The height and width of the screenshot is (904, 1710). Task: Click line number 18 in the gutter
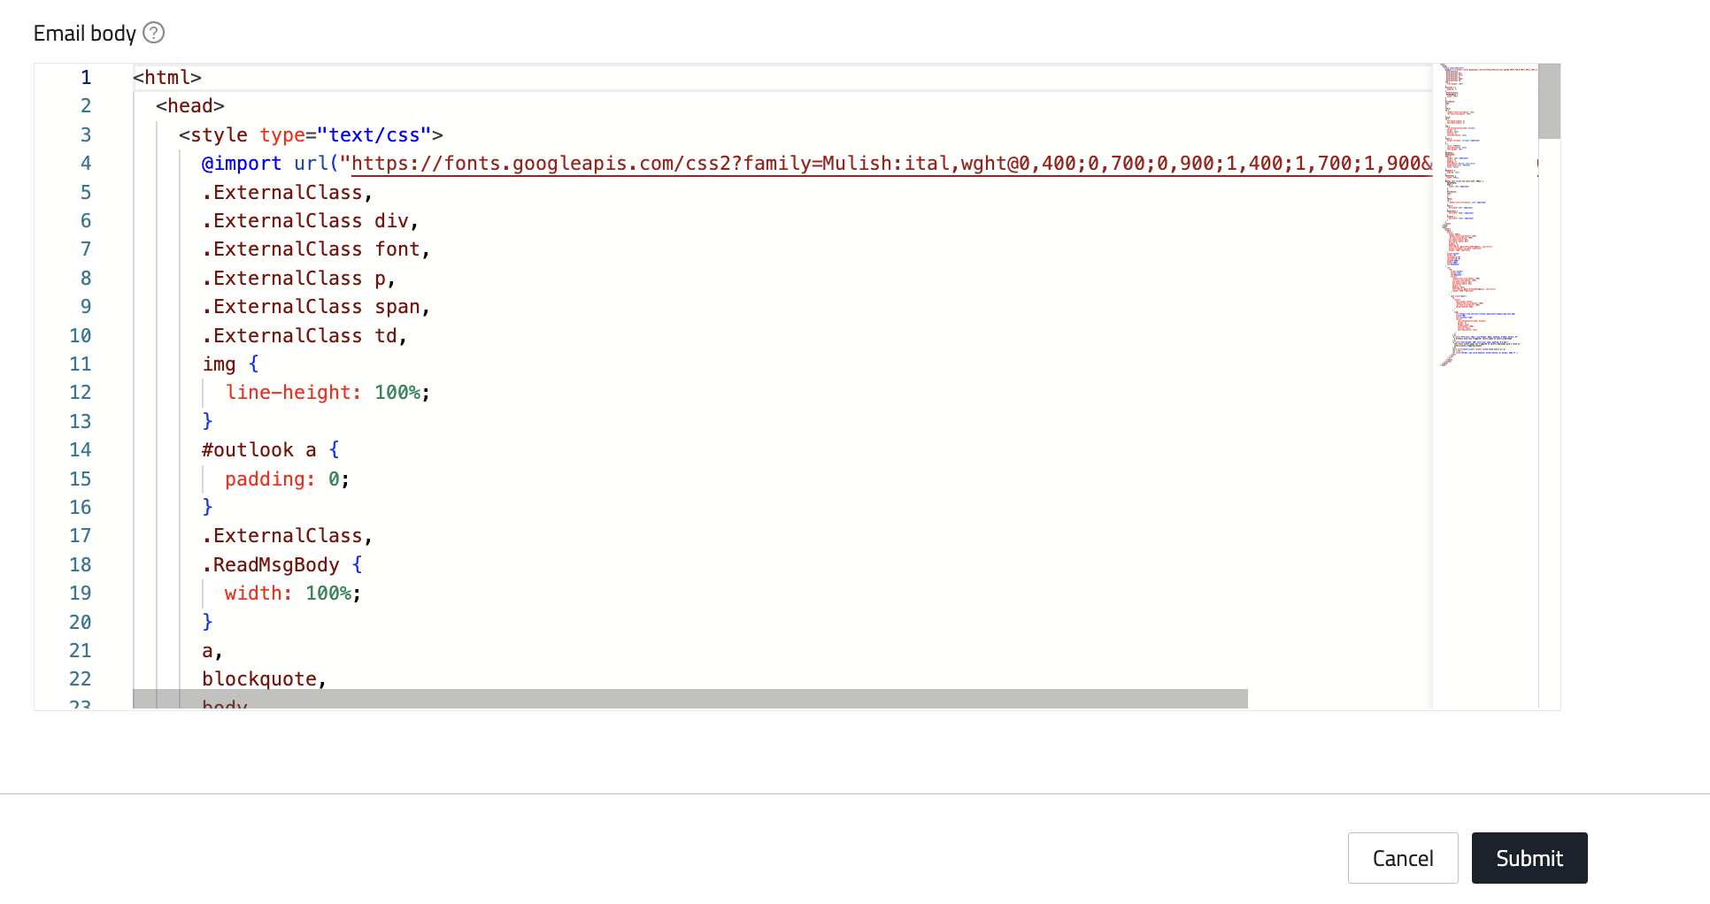click(x=81, y=565)
